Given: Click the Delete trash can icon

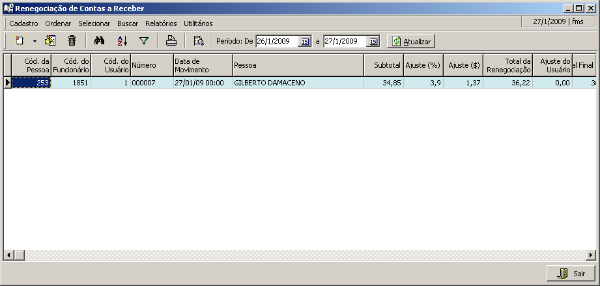Looking at the screenshot, I should [72, 41].
